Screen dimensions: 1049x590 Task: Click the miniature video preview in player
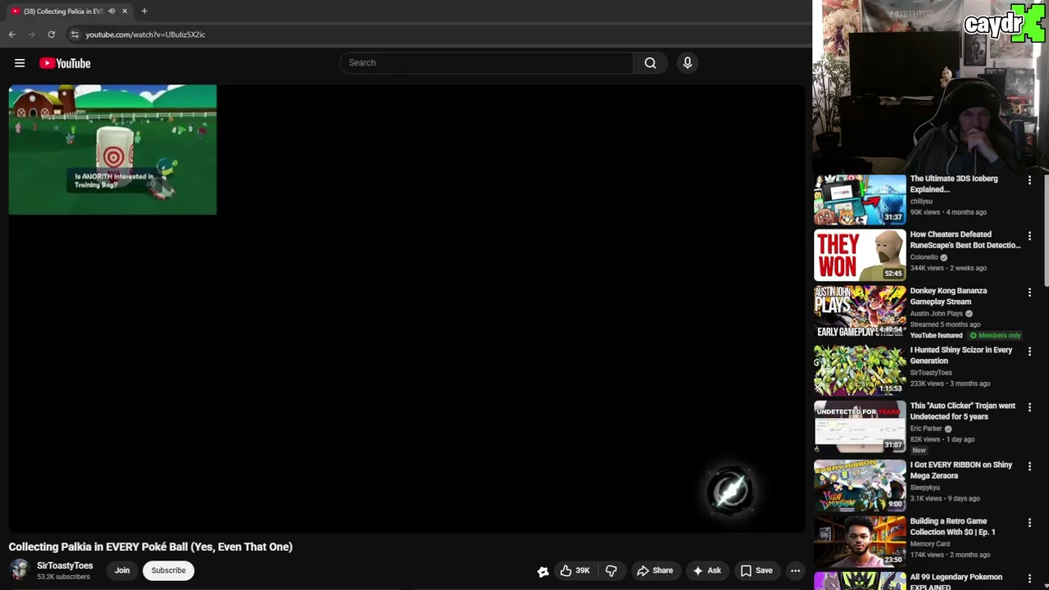112,150
